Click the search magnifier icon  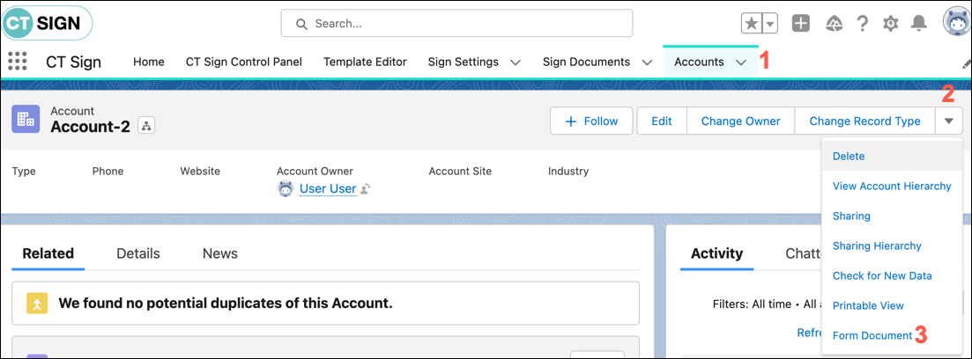302,24
